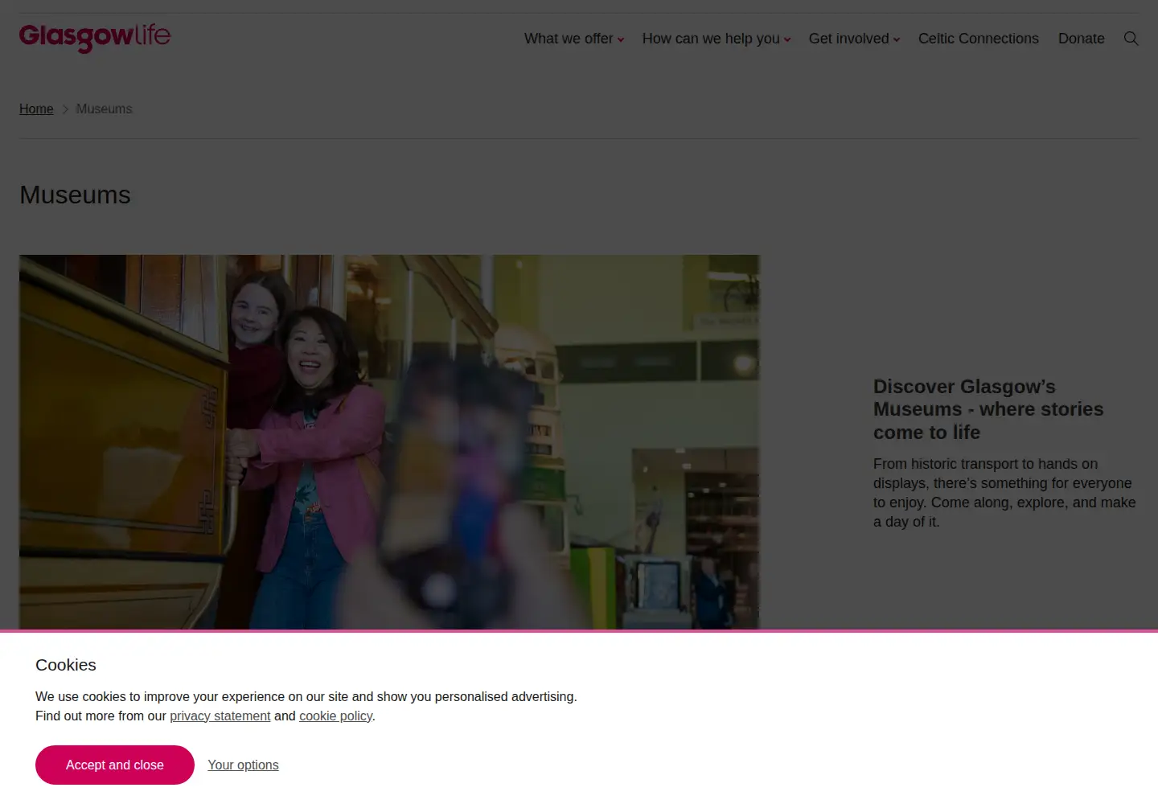1158x804 pixels.
Task: Open the Donate page
Action: click(x=1082, y=39)
